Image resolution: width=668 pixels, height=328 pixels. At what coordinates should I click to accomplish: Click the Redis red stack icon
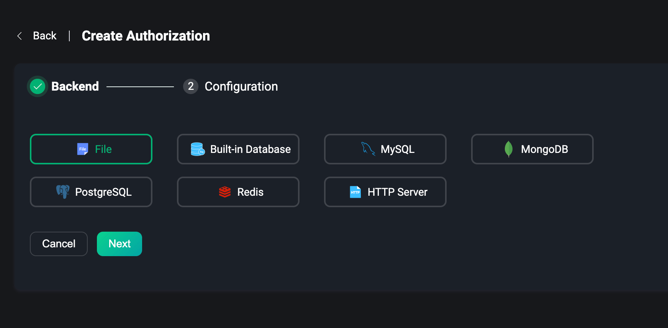pos(225,192)
